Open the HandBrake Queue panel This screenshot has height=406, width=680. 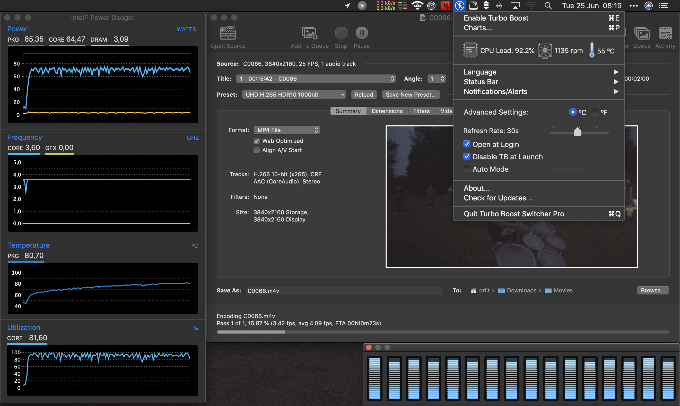tap(642, 33)
